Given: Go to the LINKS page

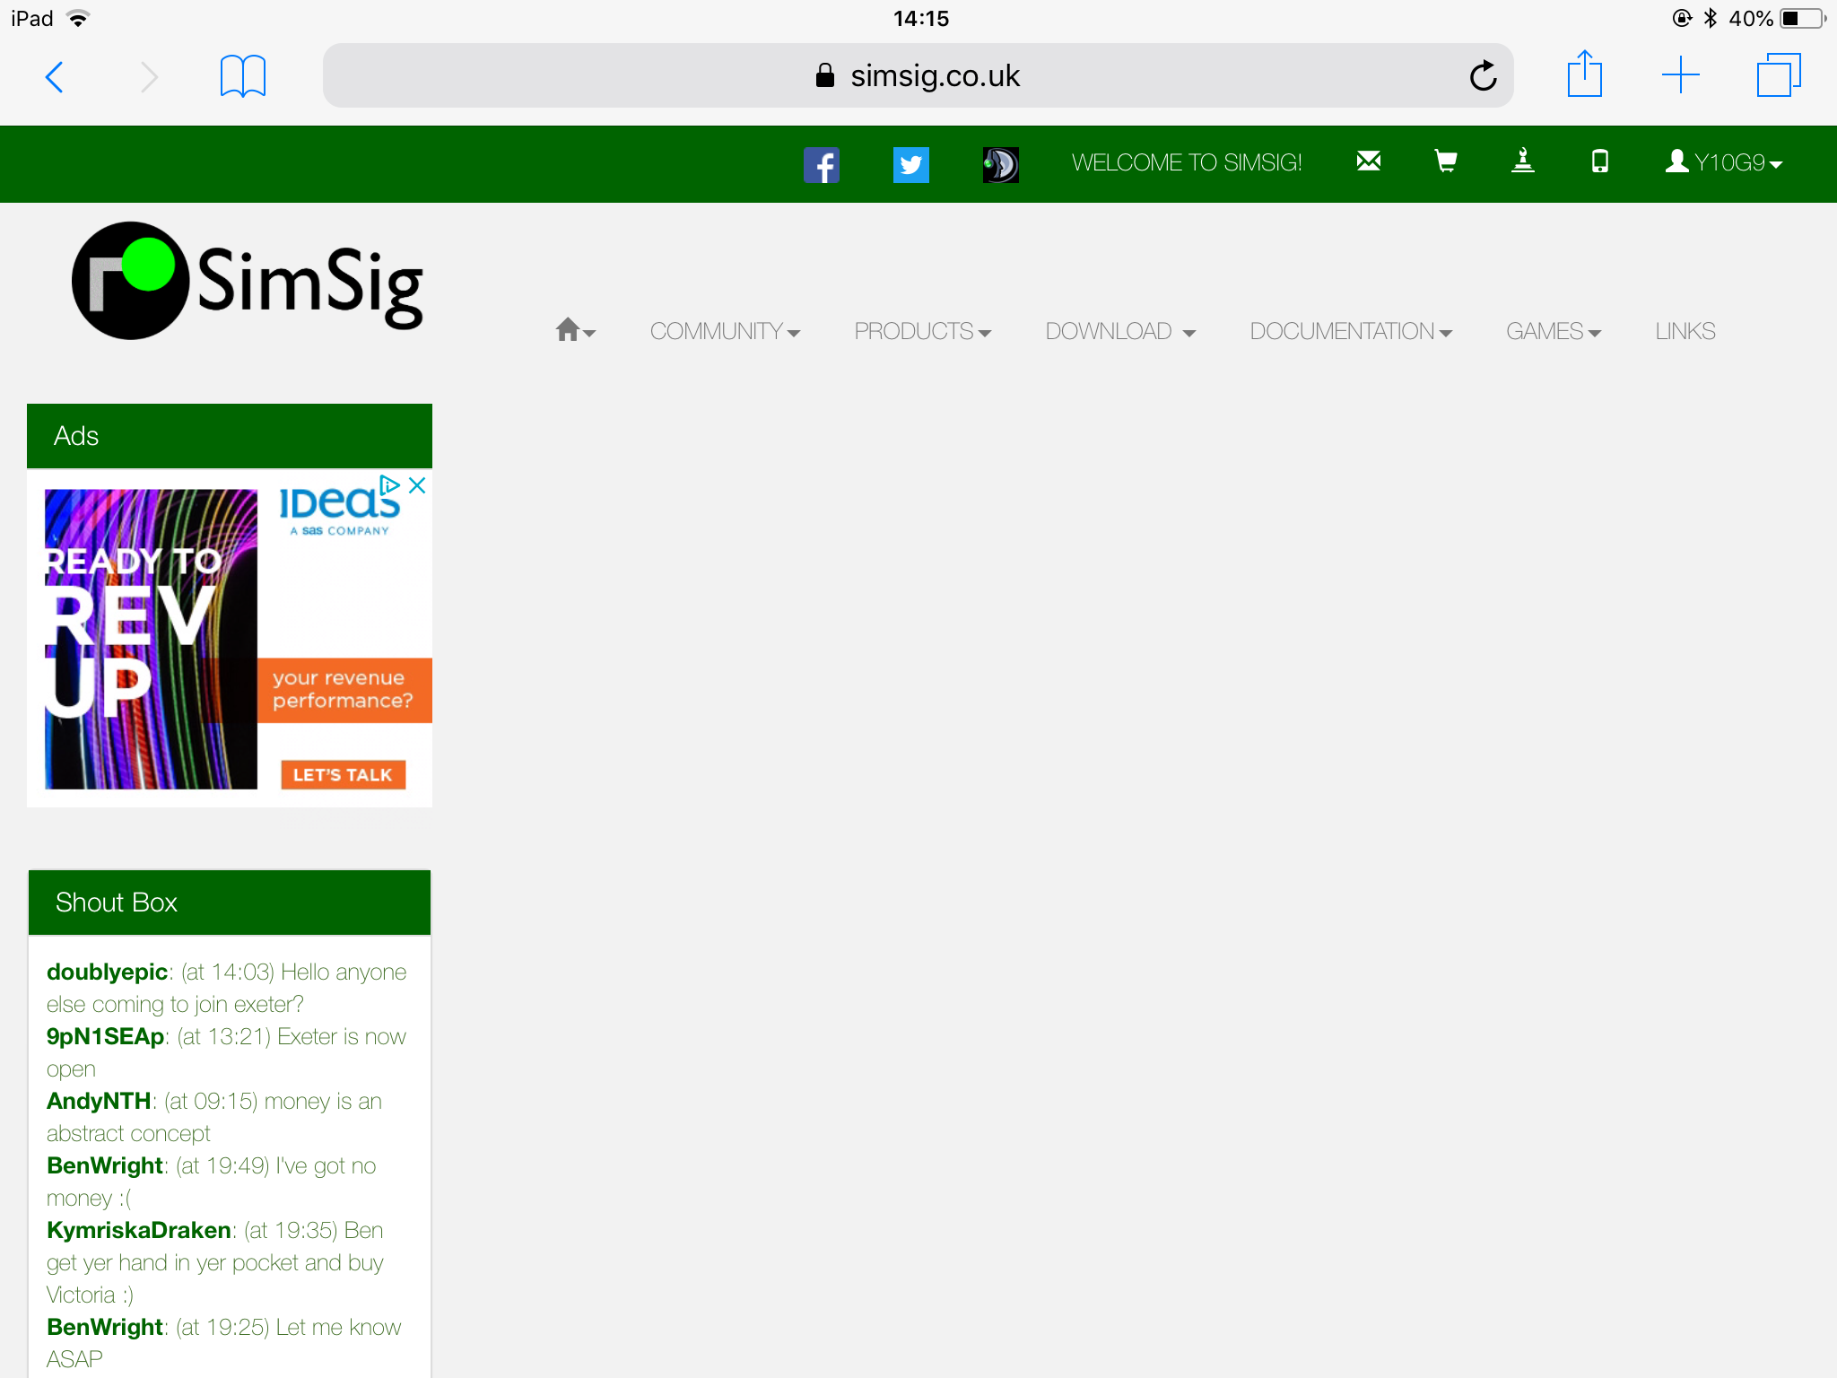Looking at the screenshot, I should tap(1685, 331).
